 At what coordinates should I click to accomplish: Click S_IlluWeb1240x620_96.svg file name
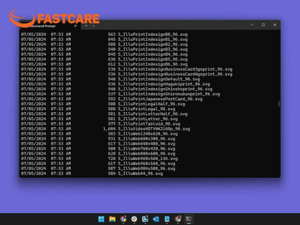(x=147, y=134)
